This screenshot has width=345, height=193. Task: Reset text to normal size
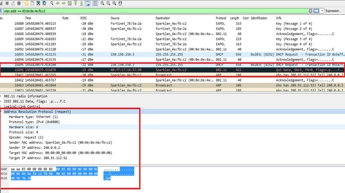click(114, 3)
